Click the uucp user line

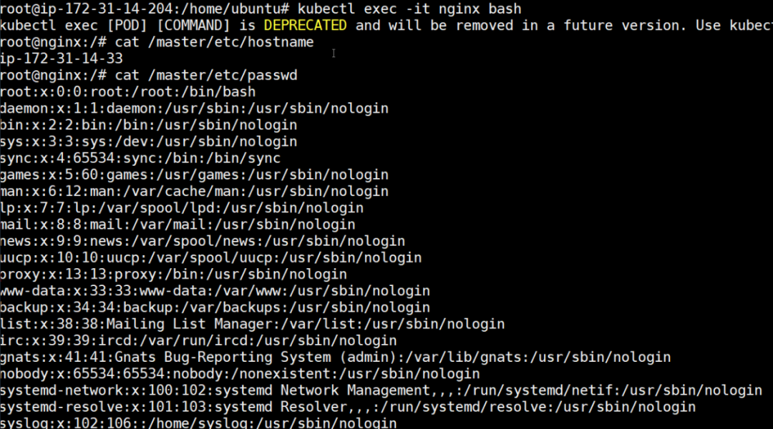coord(211,257)
